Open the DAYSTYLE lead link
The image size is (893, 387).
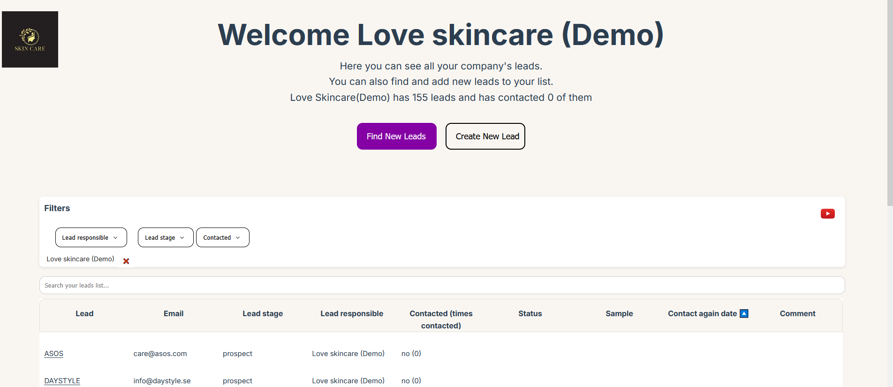coord(62,381)
